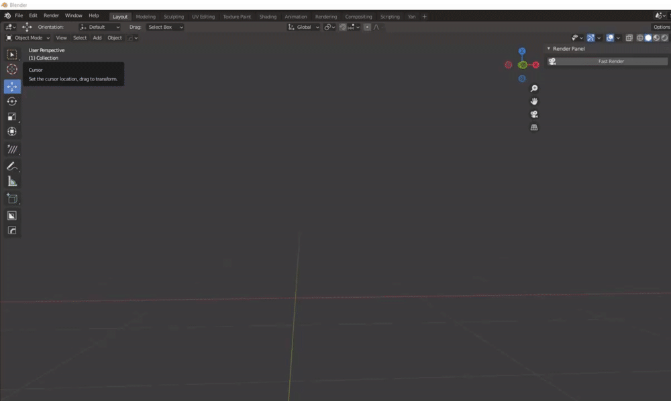Select the Scale tool
The image size is (671, 401).
pos(12,116)
